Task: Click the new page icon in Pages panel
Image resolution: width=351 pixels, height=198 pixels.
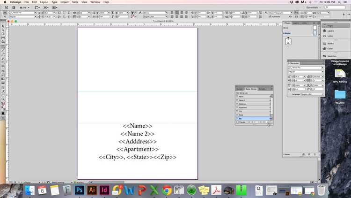Action: [x=309, y=154]
